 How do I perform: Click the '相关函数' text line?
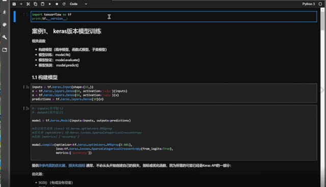[x=39, y=41]
